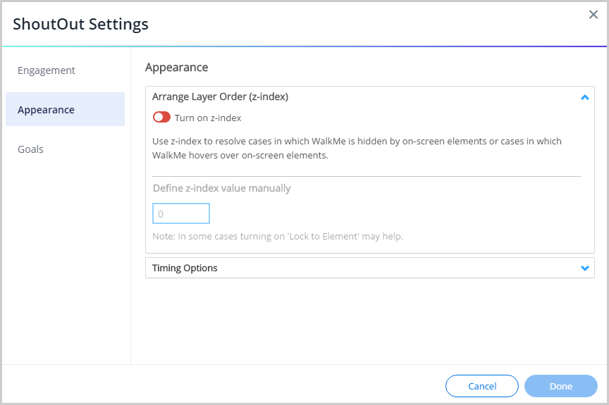Image resolution: width=609 pixels, height=405 pixels.
Task: Click the Arrange Layer Order (z-index) header
Action: [220, 97]
